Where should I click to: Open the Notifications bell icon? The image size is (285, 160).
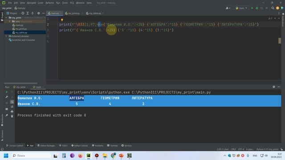[x=283, y=14]
